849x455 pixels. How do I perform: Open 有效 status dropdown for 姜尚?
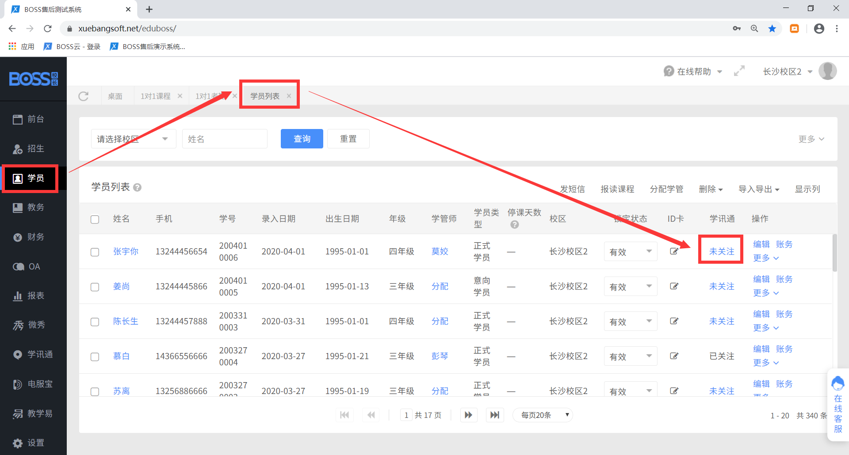631,287
